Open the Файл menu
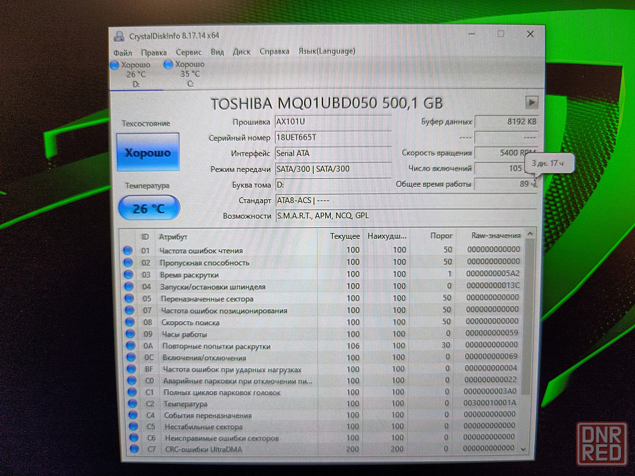The image size is (635, 476). click(x=123, y=52)
